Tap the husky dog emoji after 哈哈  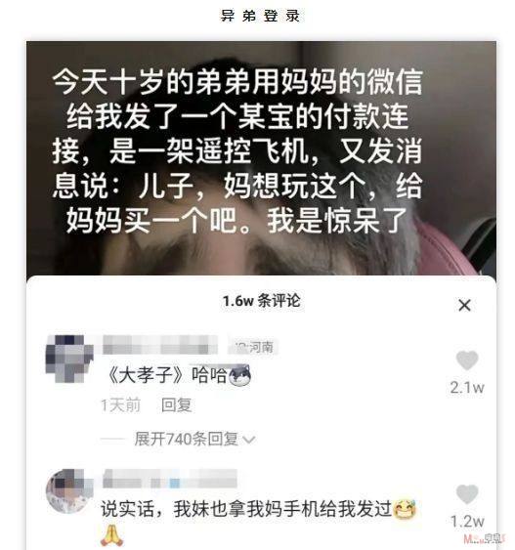click(x=239, y=375)
